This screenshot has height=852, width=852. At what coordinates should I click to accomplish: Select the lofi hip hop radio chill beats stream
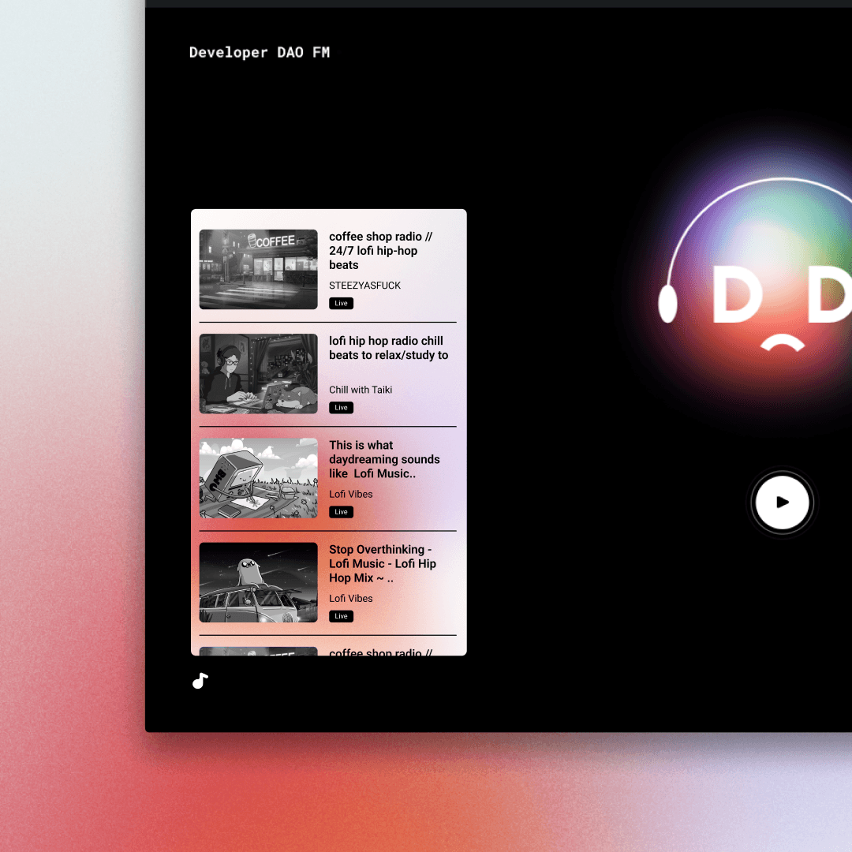[x=388, y=348]
